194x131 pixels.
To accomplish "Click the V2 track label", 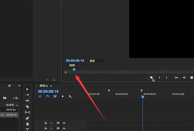I will [x=51, y=128].
